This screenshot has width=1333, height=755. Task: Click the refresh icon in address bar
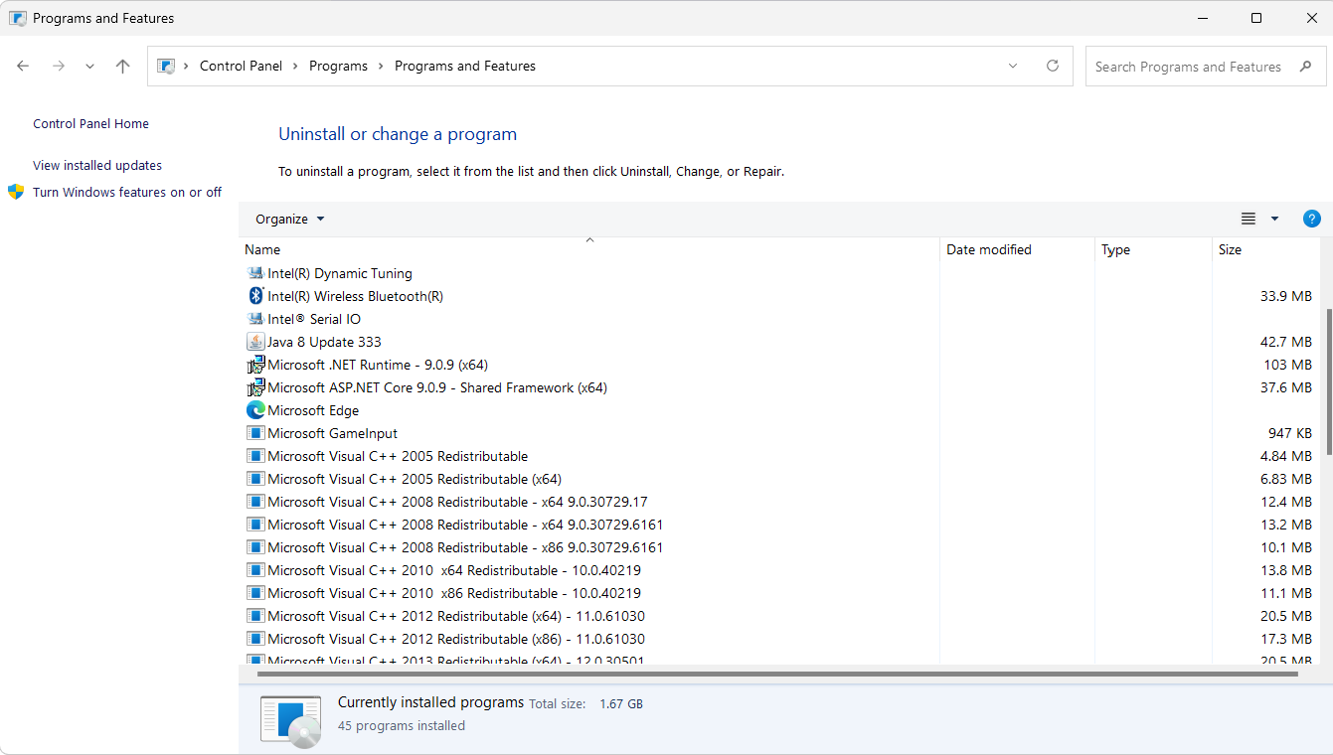coord(1053,67)
